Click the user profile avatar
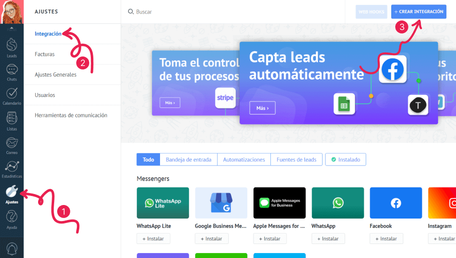This screenshot has height=258, width=456. pyautogui.click(x=12, y=11)
